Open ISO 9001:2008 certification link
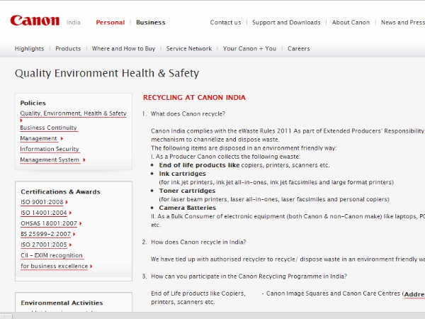The image size is (425, 319). point(42,202)
